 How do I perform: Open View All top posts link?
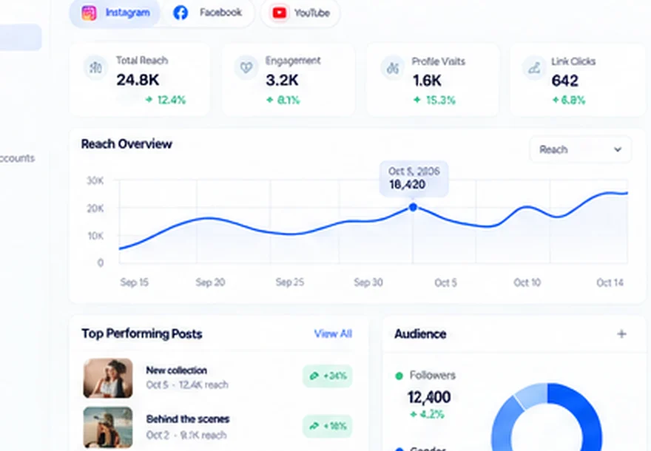coord(333,334)
